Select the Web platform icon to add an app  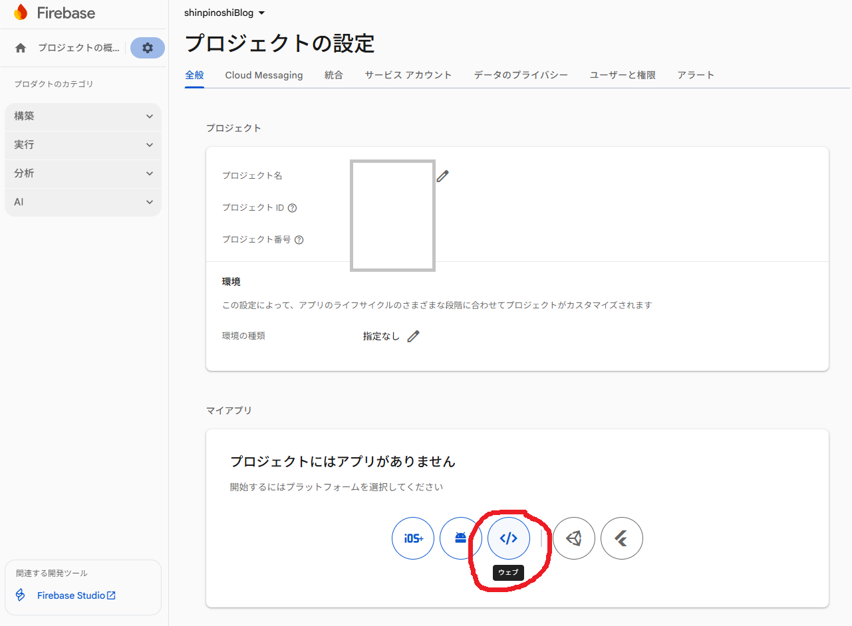pos(508,538)
